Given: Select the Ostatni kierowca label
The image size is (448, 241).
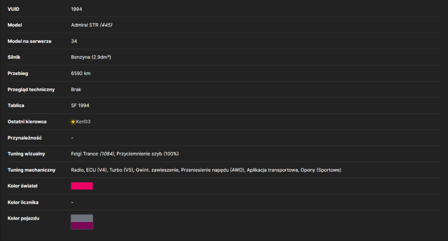Looking at the screenshot, I should (x=27, y=122).
